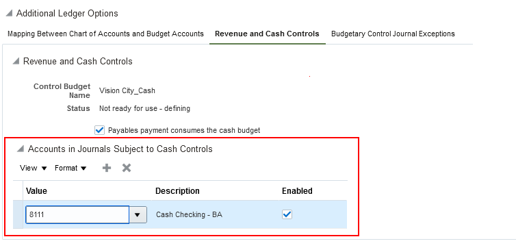Switch to Mapping Between Chart of Accounts tab

point(105,34)
